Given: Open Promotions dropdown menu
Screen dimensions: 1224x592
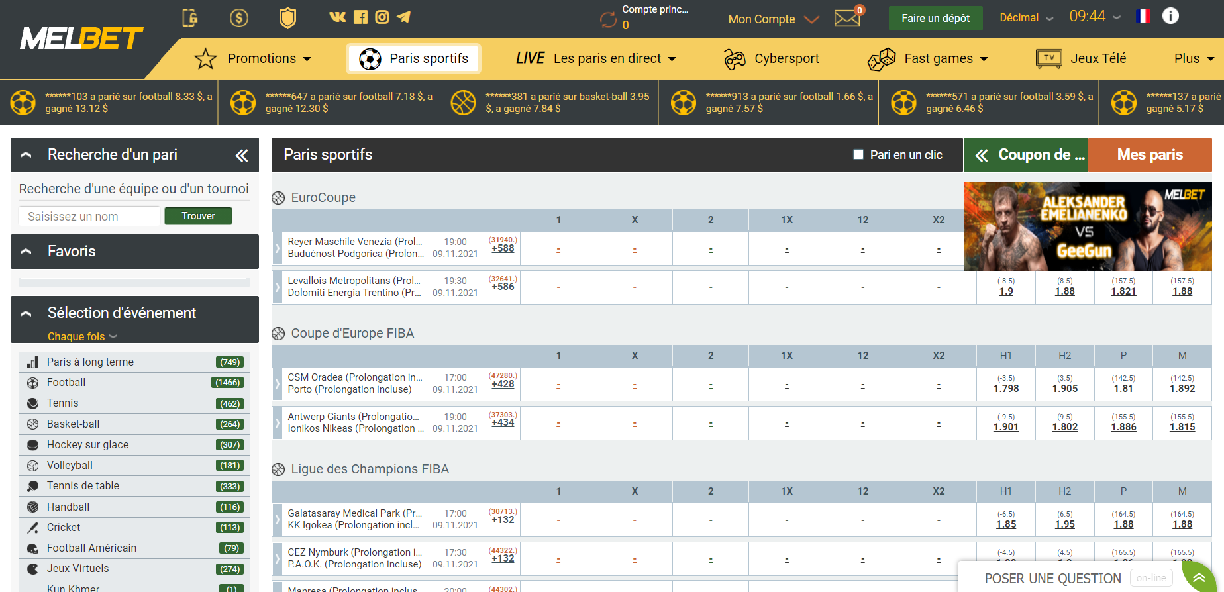Looking at the screenshot, I should pyautogui.click(x=269, y=59).
